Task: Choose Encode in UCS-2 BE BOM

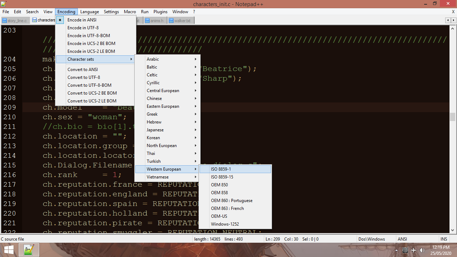Action: coord(96,44)
